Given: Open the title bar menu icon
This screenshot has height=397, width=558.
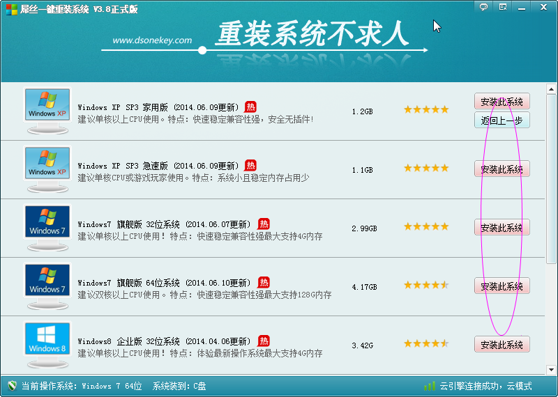Looking at the screenshot, I should pos(502,6).
